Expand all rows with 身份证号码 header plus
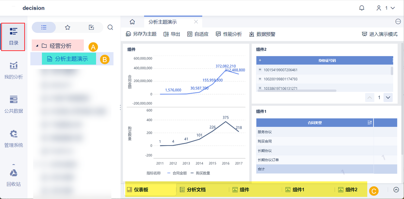The image size is (404, 199). 260,61
